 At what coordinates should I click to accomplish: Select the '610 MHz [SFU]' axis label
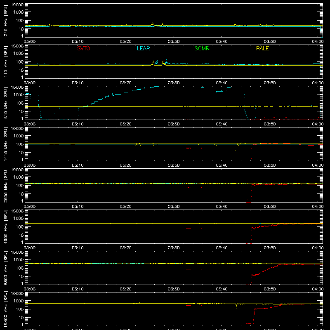point(6,103)
